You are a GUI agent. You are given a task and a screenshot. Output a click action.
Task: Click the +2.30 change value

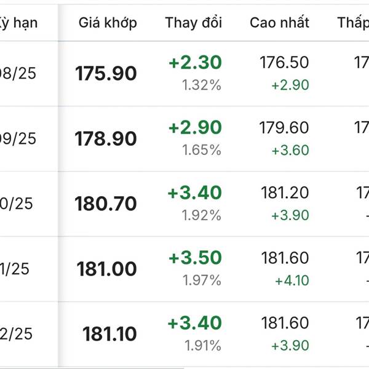(196, 62)
